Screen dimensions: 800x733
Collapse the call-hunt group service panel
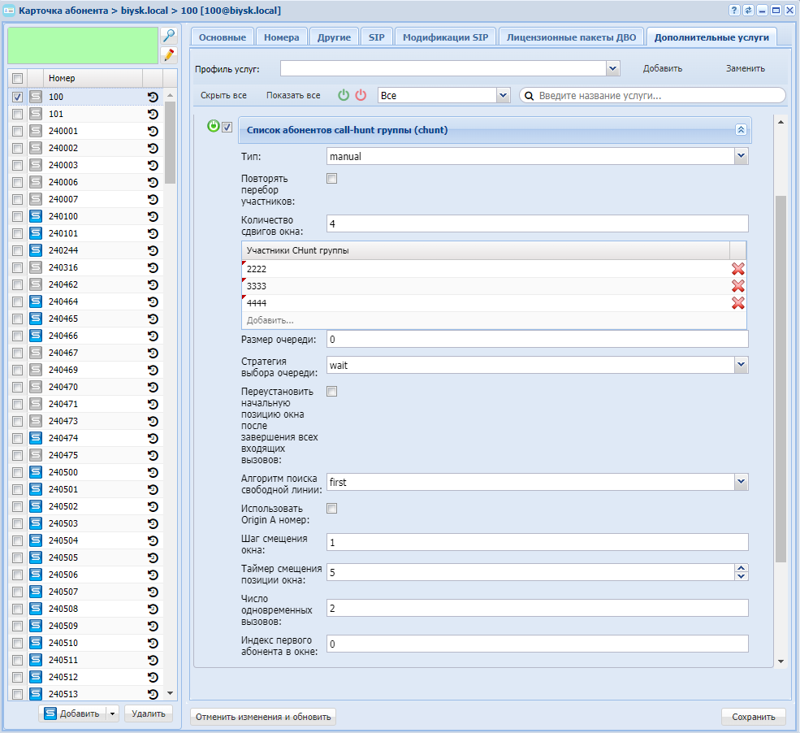click(x=740, y=130)
